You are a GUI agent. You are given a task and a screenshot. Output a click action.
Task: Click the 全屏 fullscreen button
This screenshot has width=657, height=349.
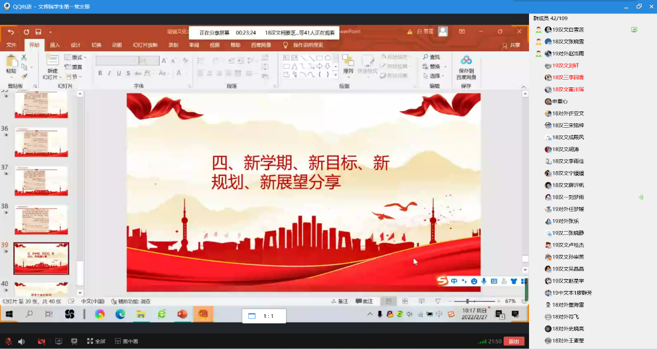pos(96,341)
